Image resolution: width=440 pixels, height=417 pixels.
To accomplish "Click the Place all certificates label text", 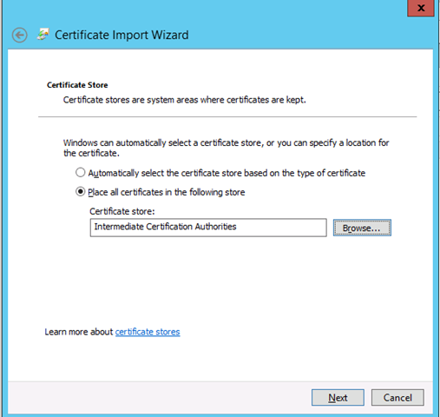I will click(167, 192).
